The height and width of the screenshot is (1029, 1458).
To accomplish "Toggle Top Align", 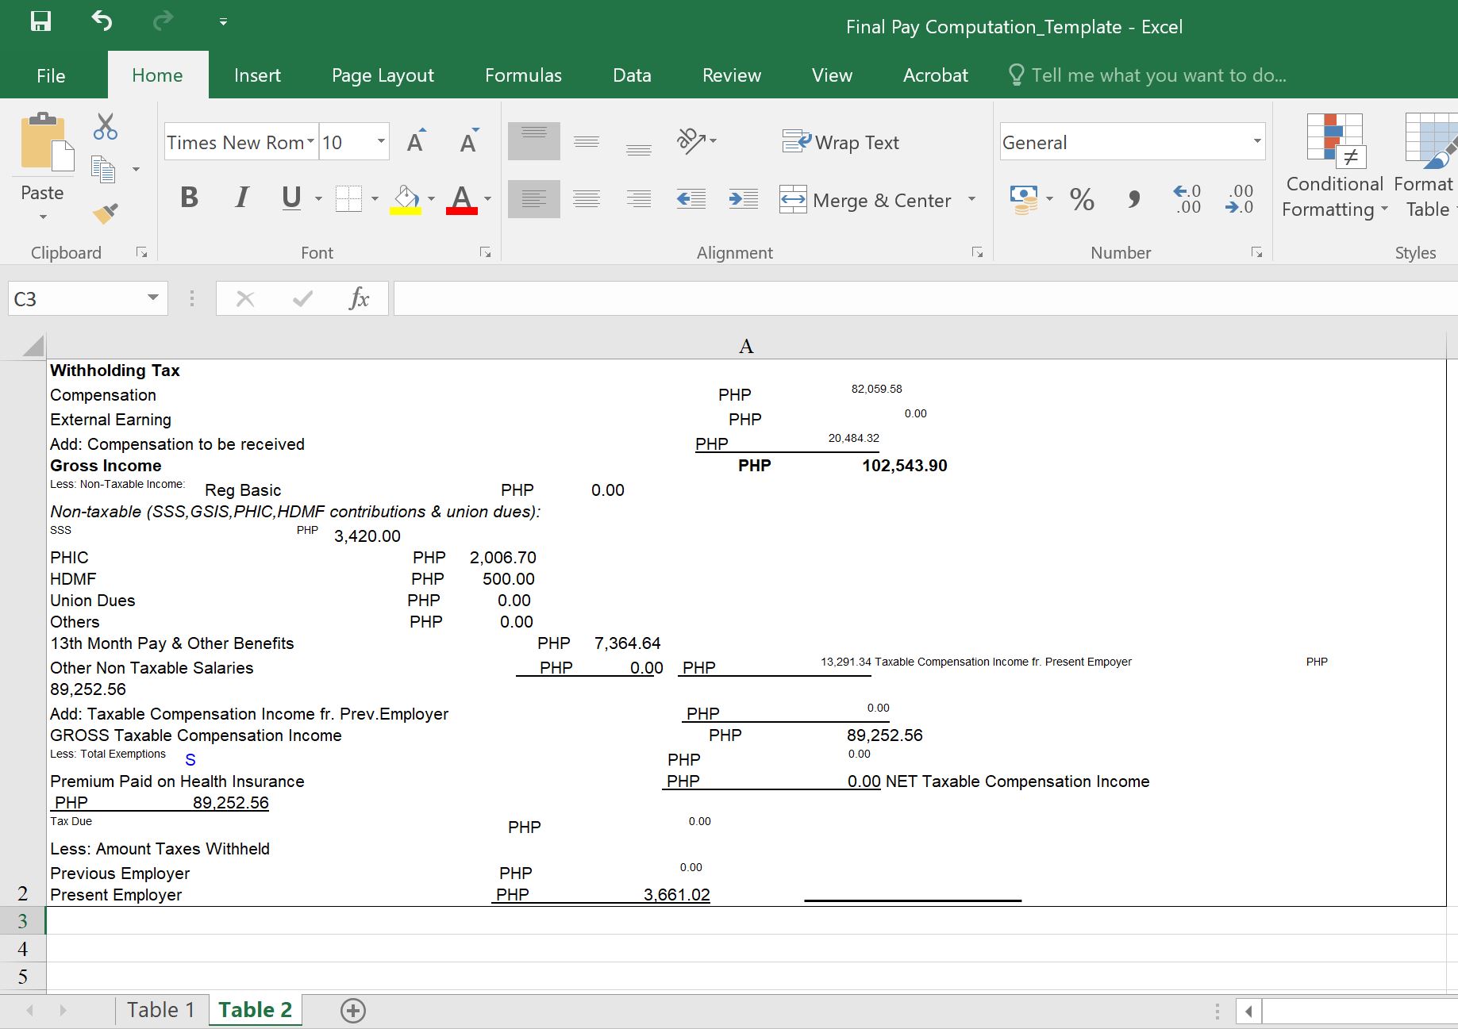I will click(534, 141).
